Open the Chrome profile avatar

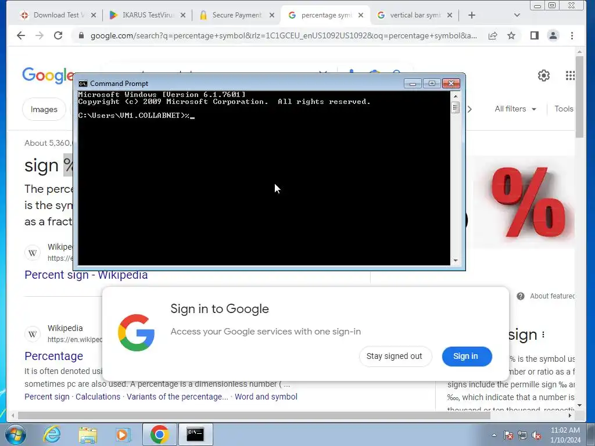click(553, 35)
